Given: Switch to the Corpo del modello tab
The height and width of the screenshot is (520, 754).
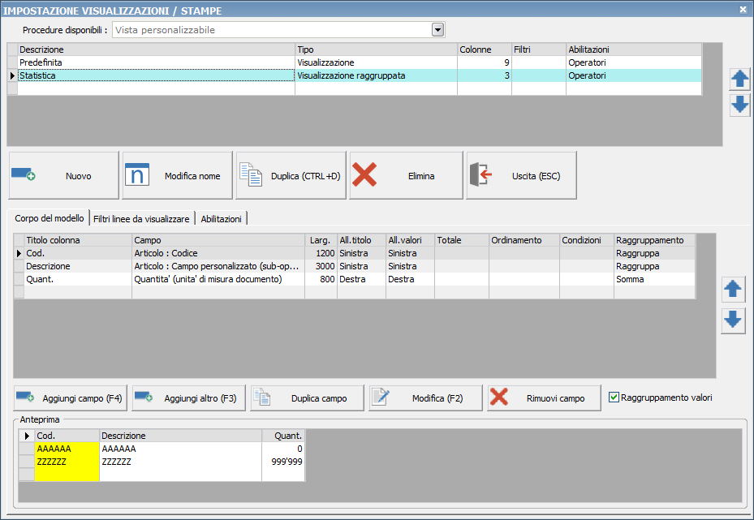Looking at the screenshot, I should click(49, 218).
